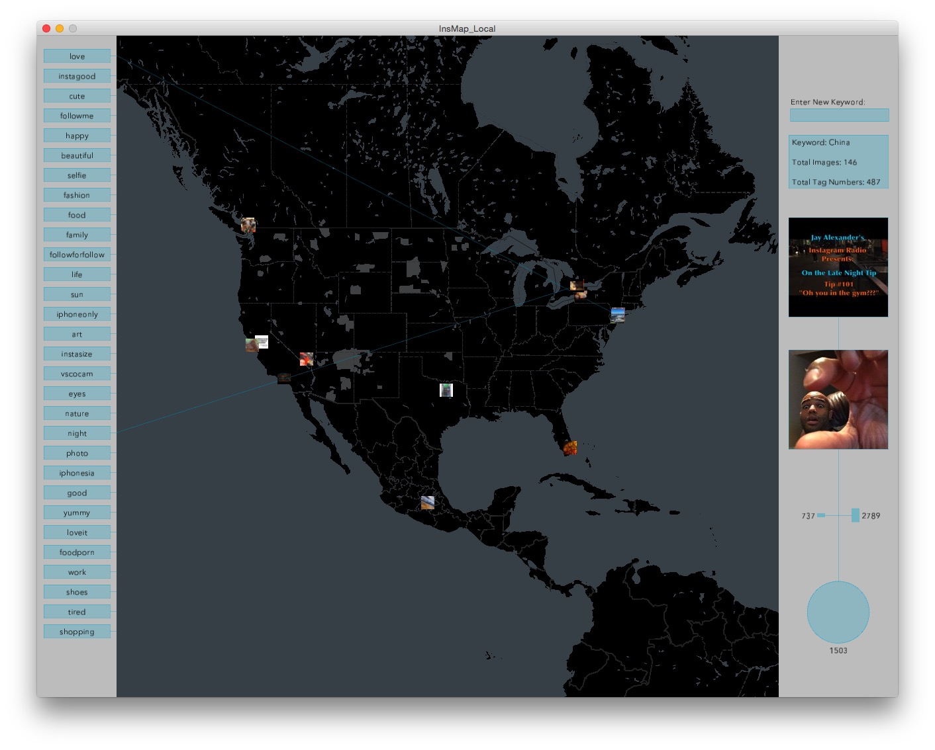Open the dark thumbnail near Southern California coast

[284, 378]
